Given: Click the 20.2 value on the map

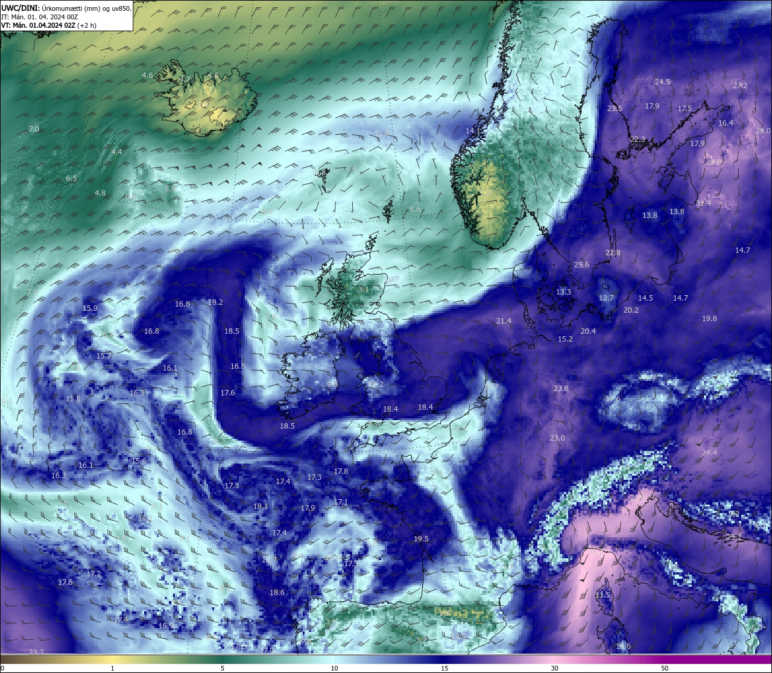Looking at the screenshot, I should tap(631, 310).
